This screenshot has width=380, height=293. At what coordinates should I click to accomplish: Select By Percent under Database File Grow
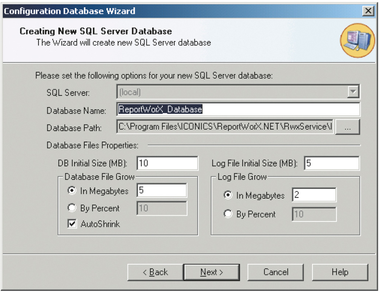[72, 208]
